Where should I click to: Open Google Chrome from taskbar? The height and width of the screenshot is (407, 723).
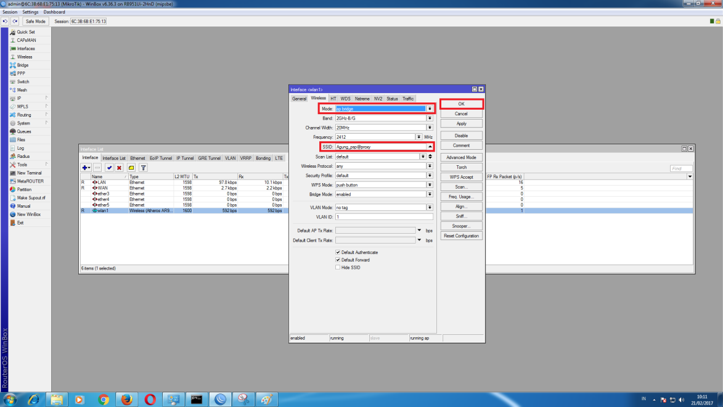pyautogui.click(x=104, y=400)
